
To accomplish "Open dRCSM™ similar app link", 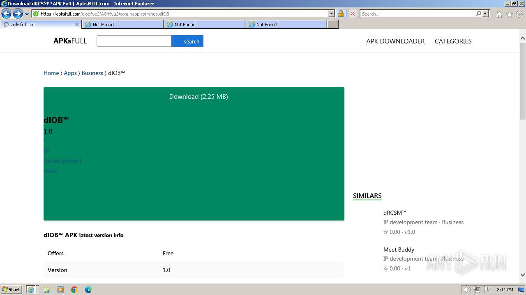I will tap(395, 213).
